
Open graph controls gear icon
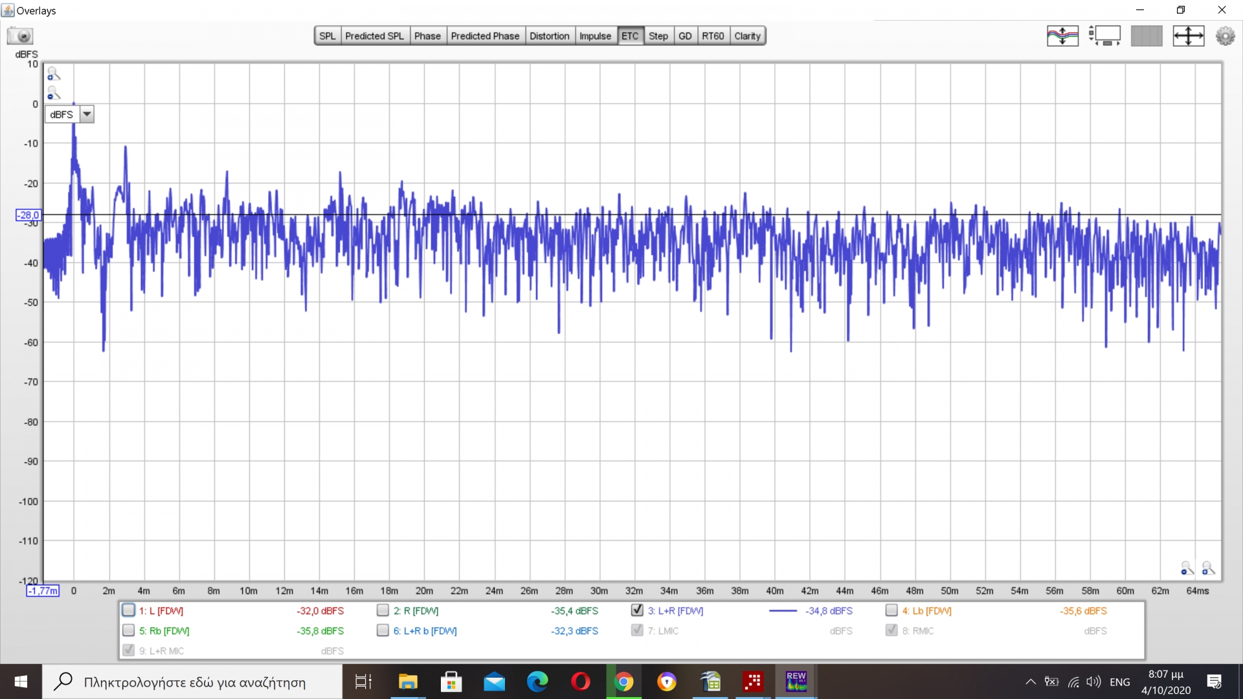1225,36
